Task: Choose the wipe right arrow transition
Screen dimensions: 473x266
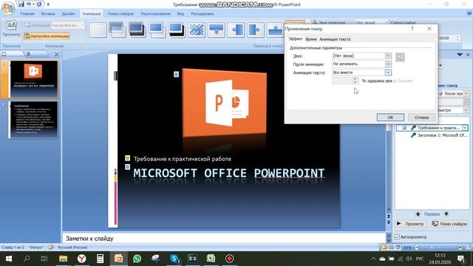Action: (x=256, y=30)
